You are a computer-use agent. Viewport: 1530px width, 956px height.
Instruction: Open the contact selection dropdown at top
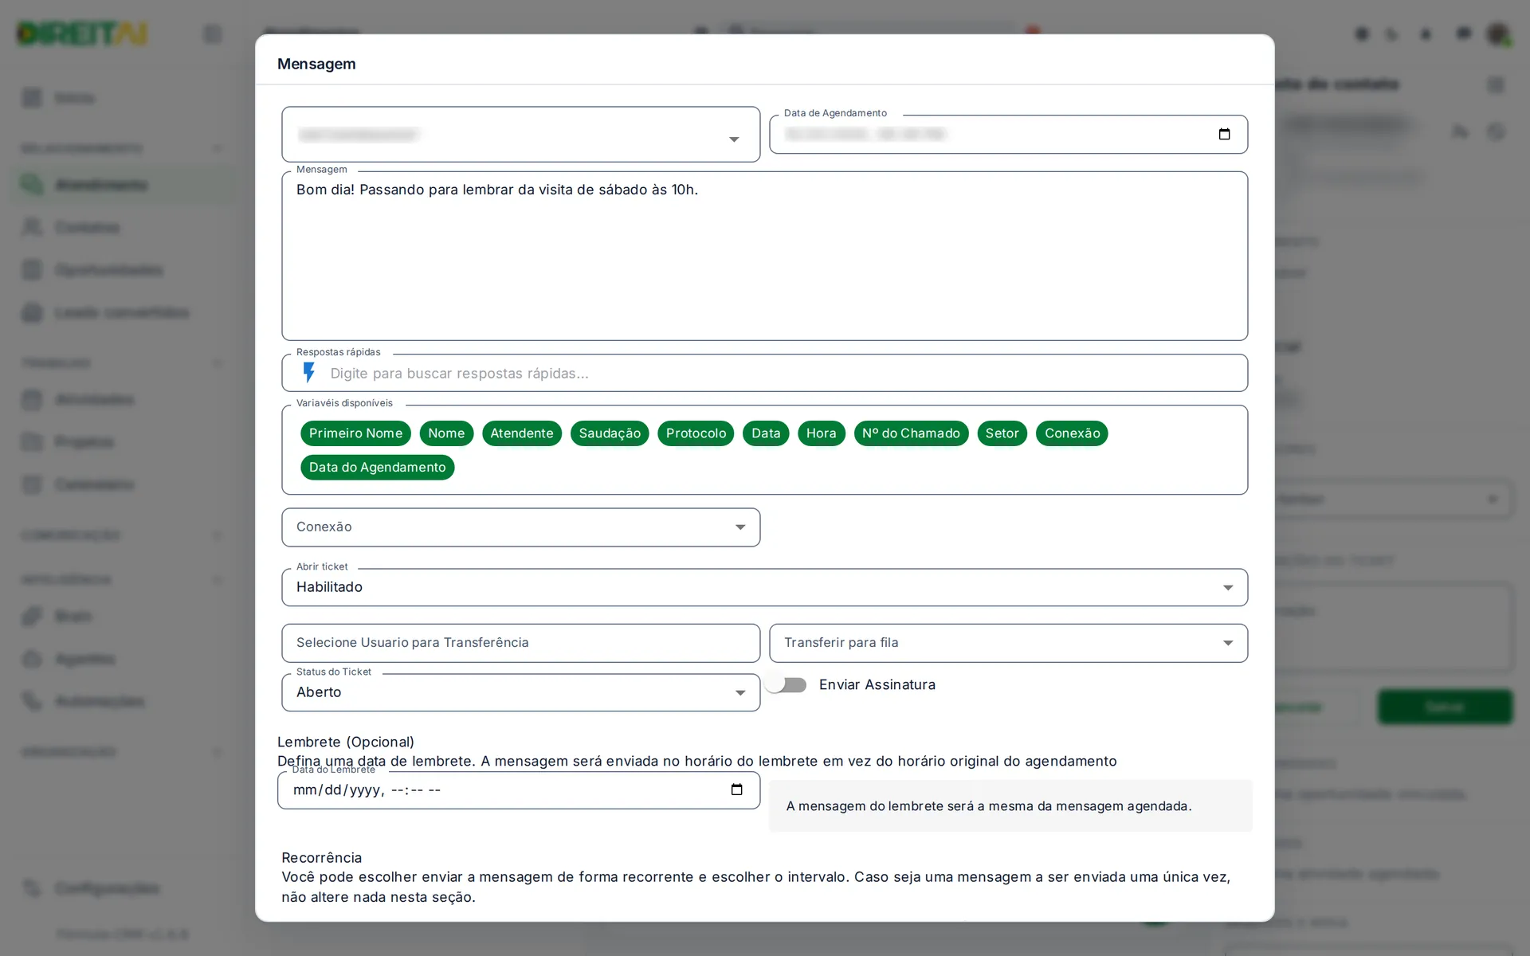tap(520, 135)
